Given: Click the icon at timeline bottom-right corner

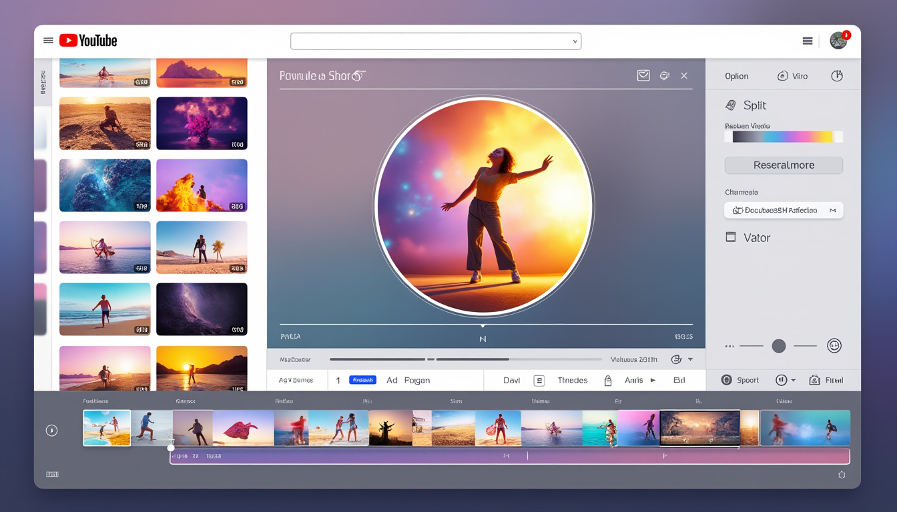Looking at the screenshot, I should (x=842, y=475).
